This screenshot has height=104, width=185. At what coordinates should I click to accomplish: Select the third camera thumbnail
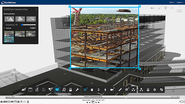(31, 34)
